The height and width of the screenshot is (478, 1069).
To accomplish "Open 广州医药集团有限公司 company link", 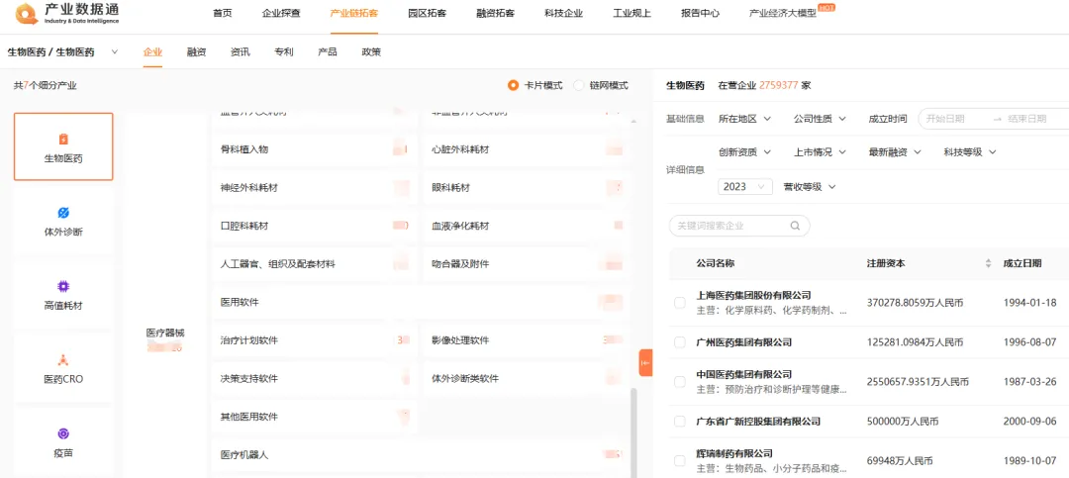I will [743, 342].
